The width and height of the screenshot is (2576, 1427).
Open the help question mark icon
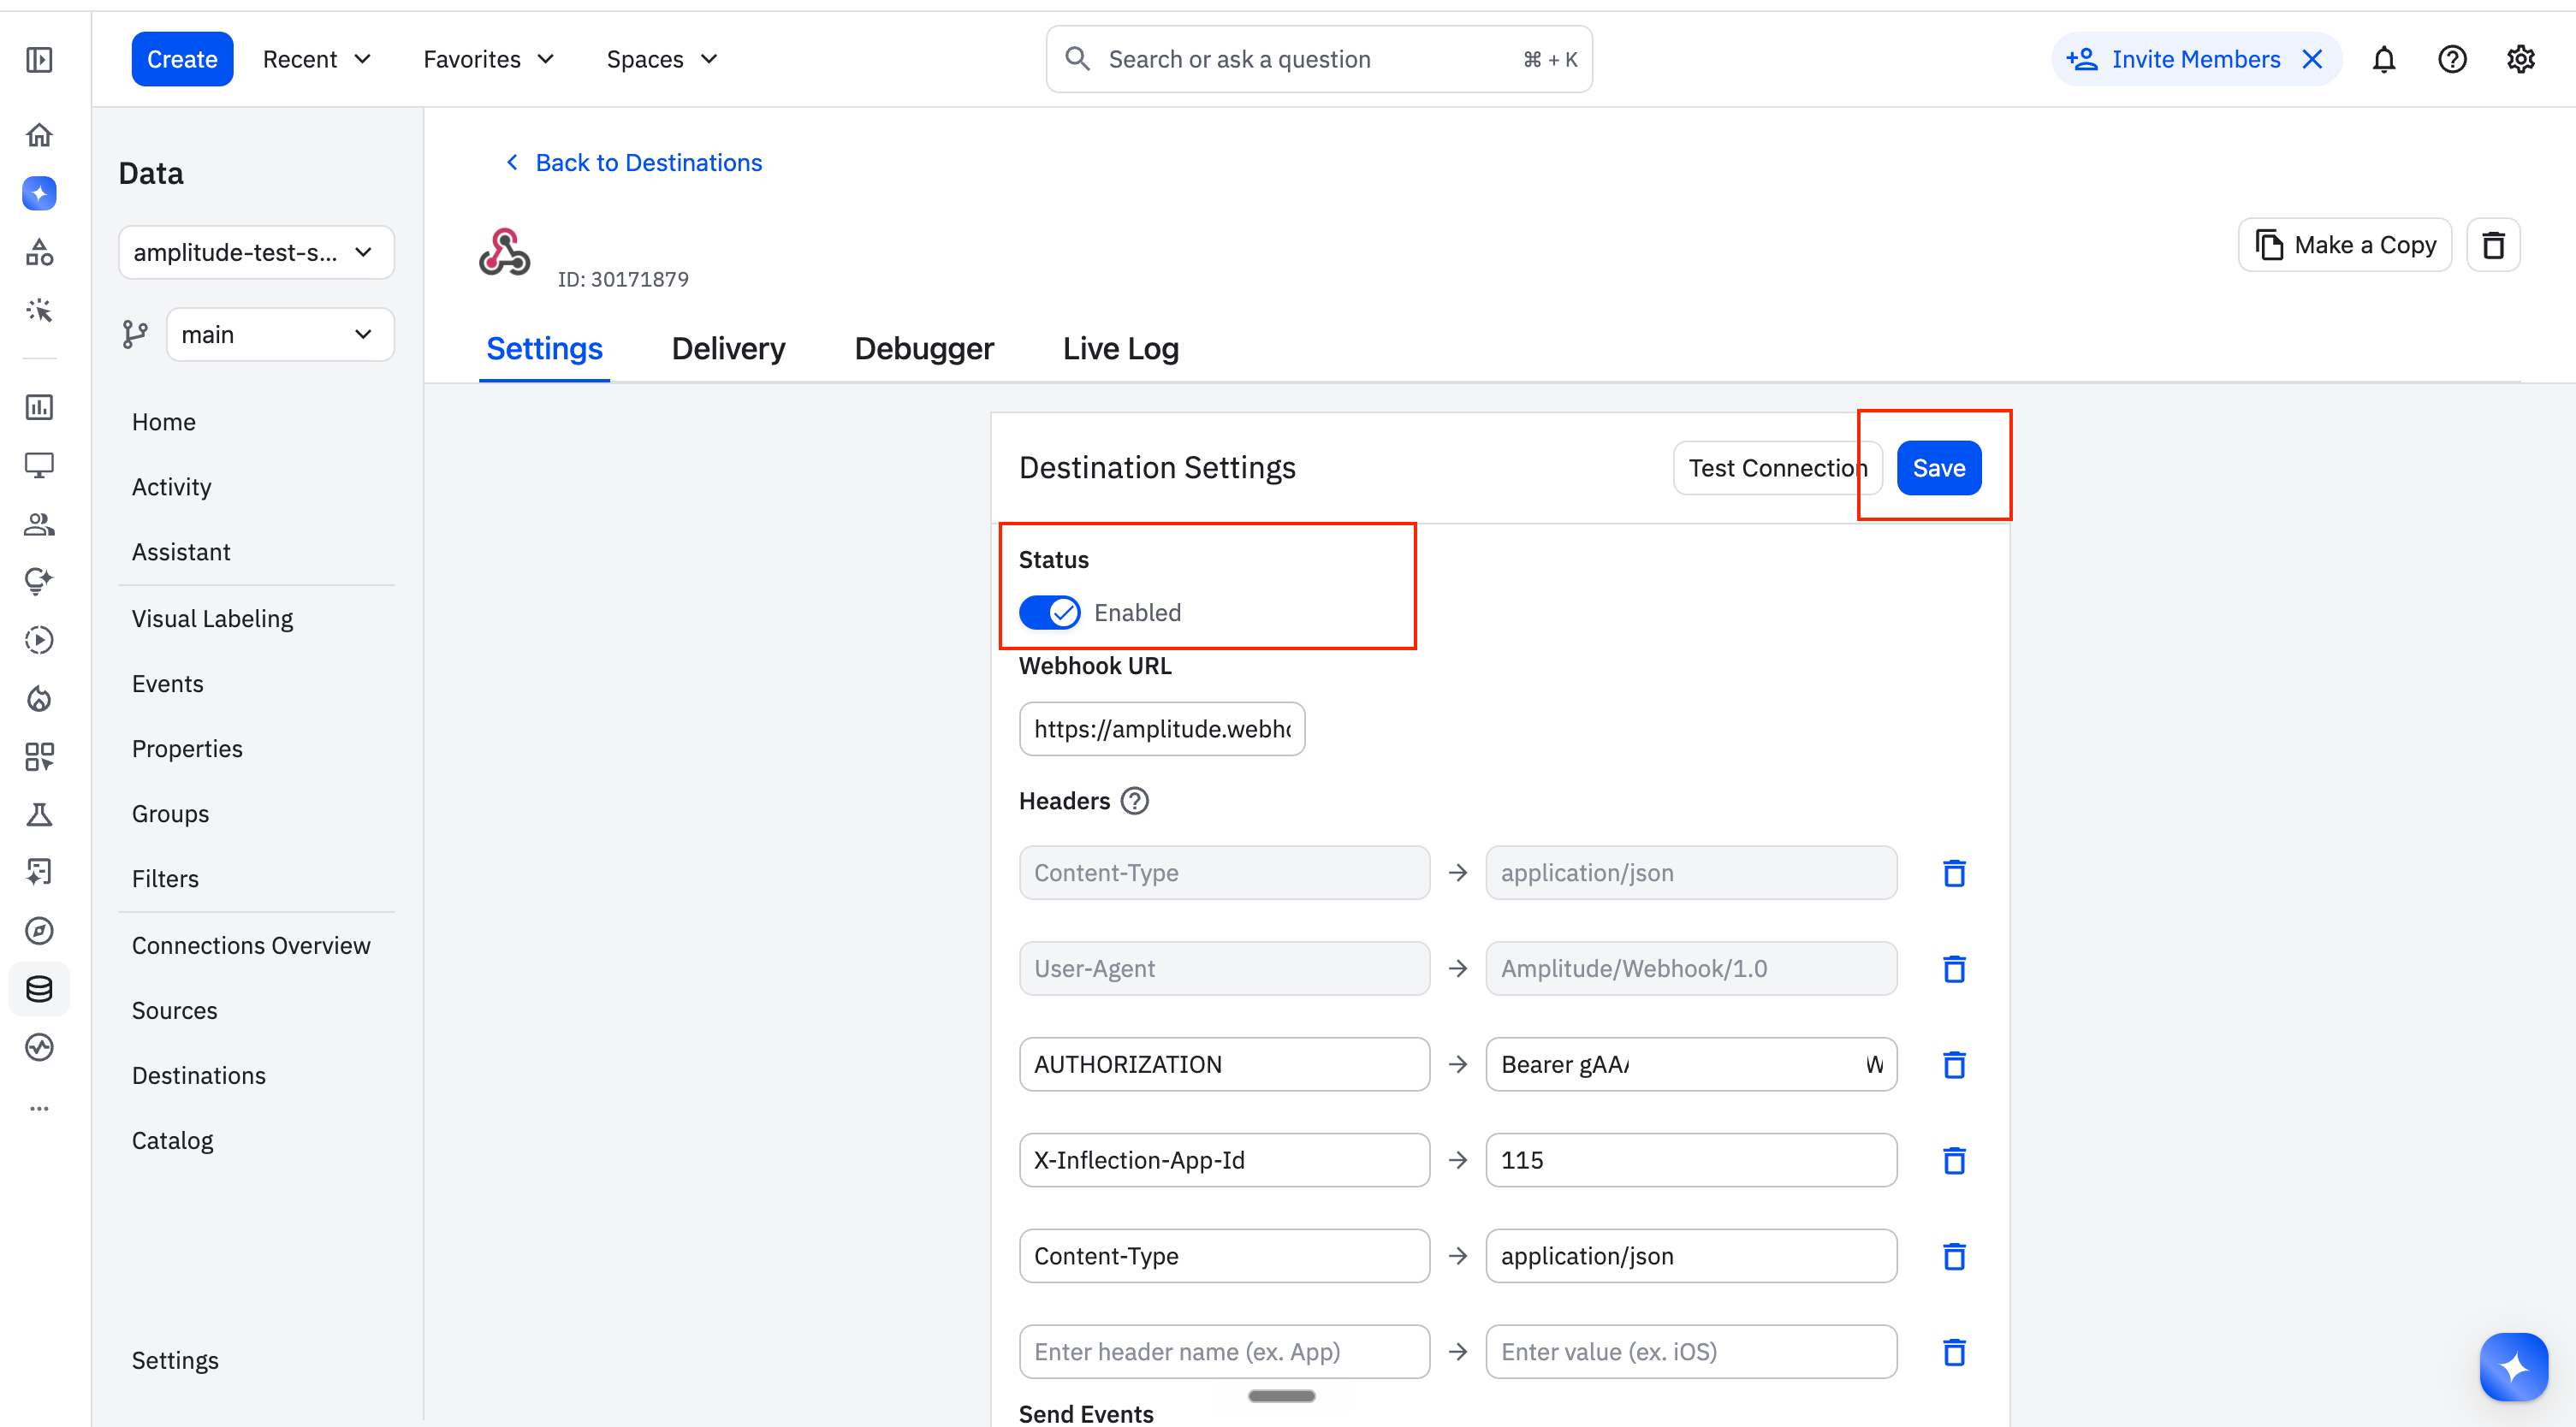coord(2452,60)
